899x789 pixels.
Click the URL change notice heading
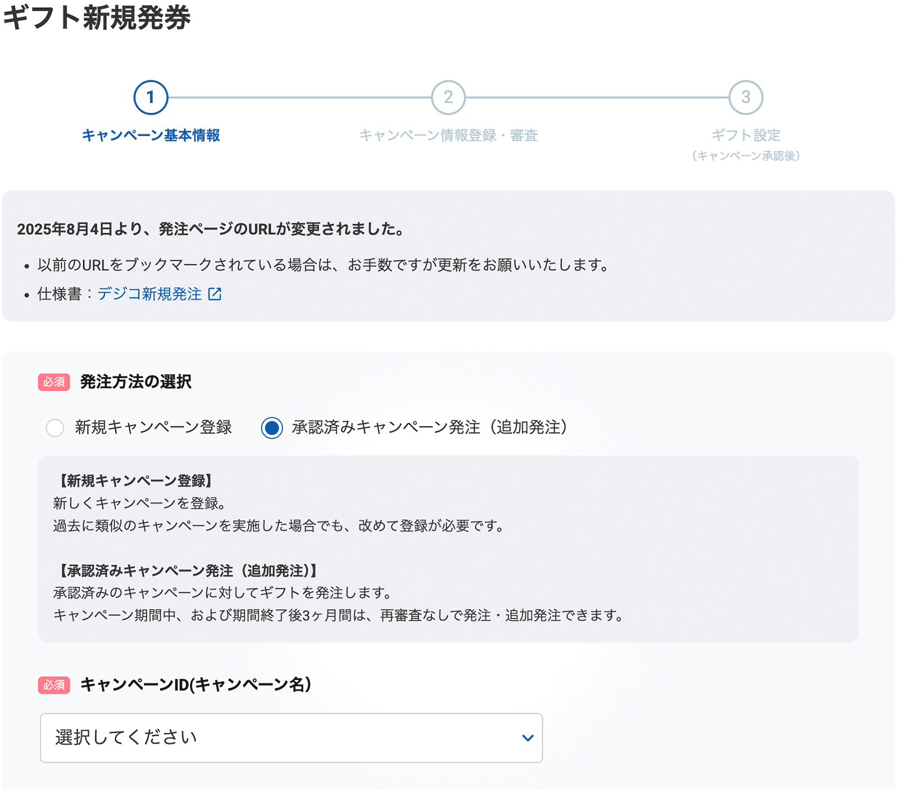(x=211, y=229)
